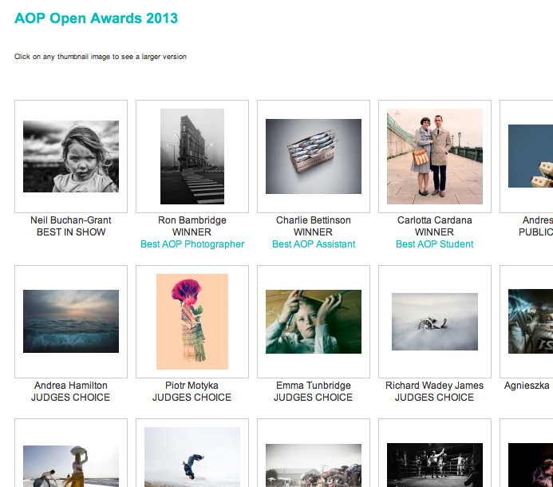This screenshot has width=553, height=487.
Task: Open the backflip jumper thumbnail
Action: 192,457
